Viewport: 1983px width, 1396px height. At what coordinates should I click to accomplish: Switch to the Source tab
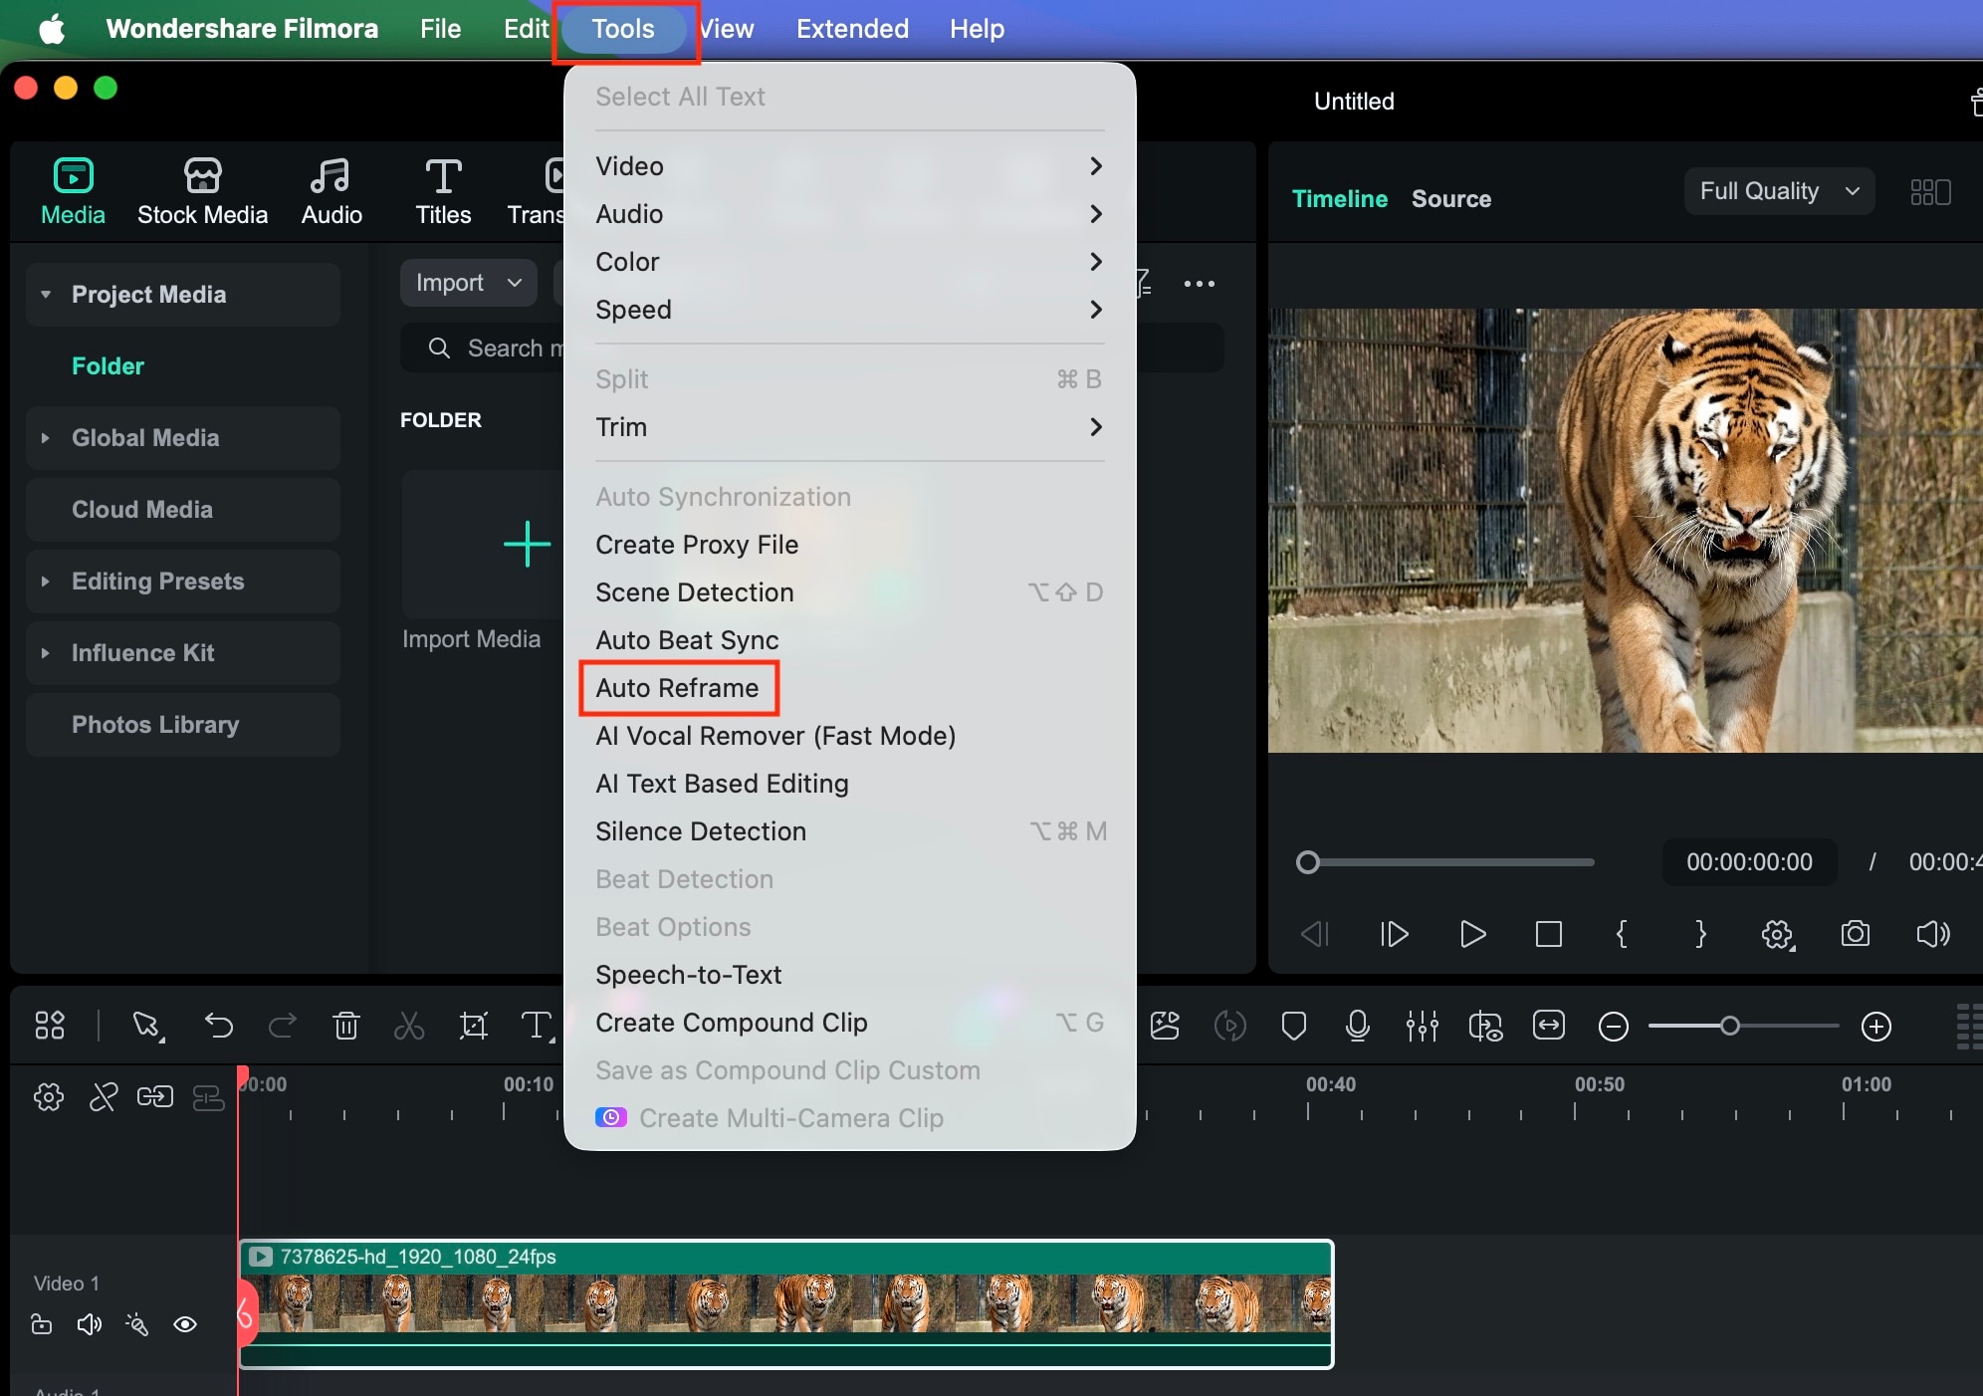[1450, 198]
